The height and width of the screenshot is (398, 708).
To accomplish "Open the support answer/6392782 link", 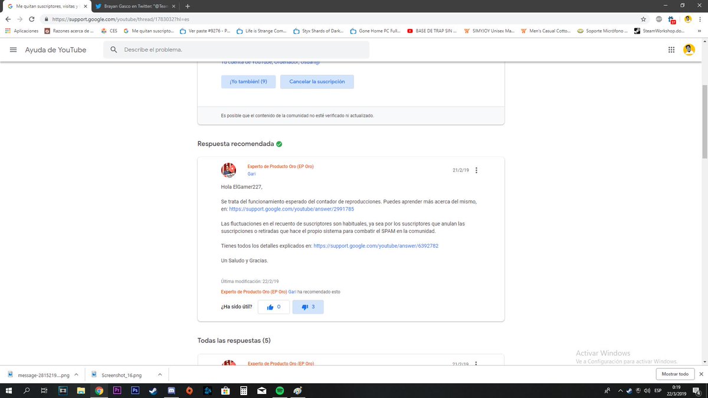I will point(376,246).
